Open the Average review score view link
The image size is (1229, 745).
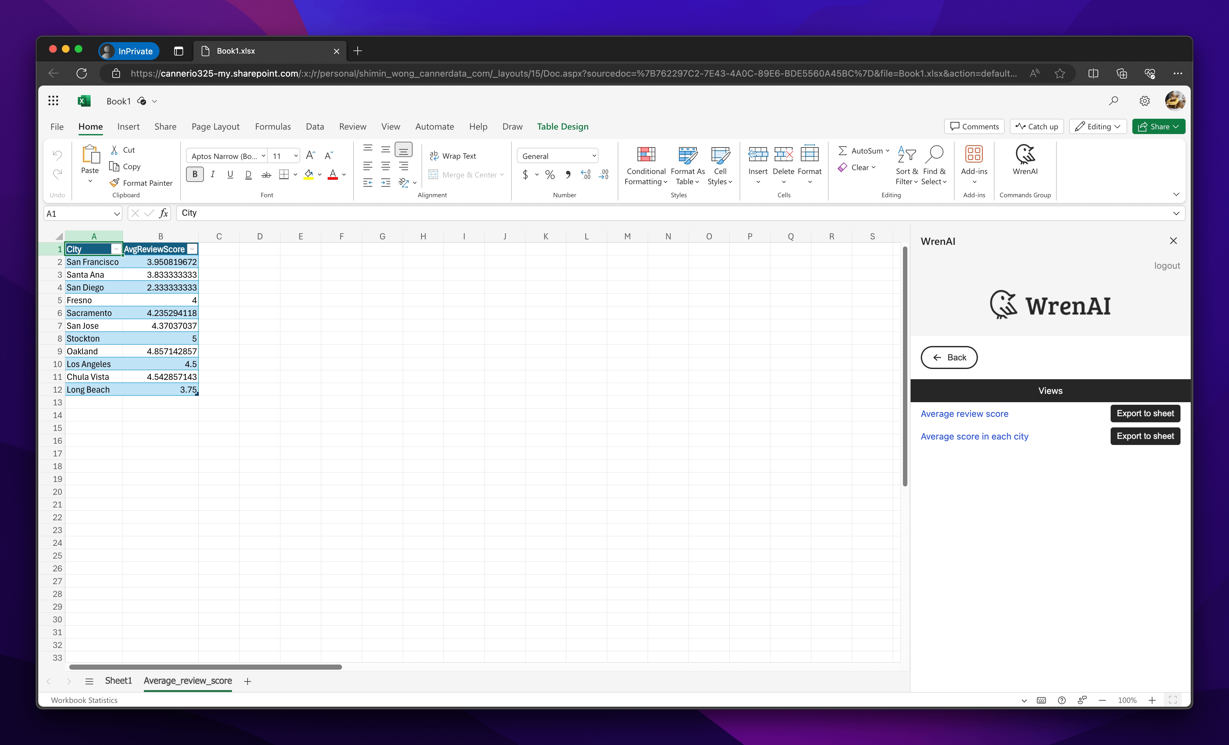tap(964, 414)
